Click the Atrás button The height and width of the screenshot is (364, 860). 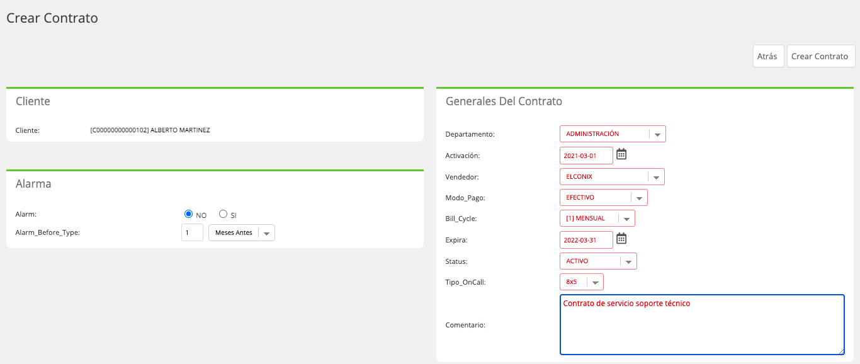point(767,56)
